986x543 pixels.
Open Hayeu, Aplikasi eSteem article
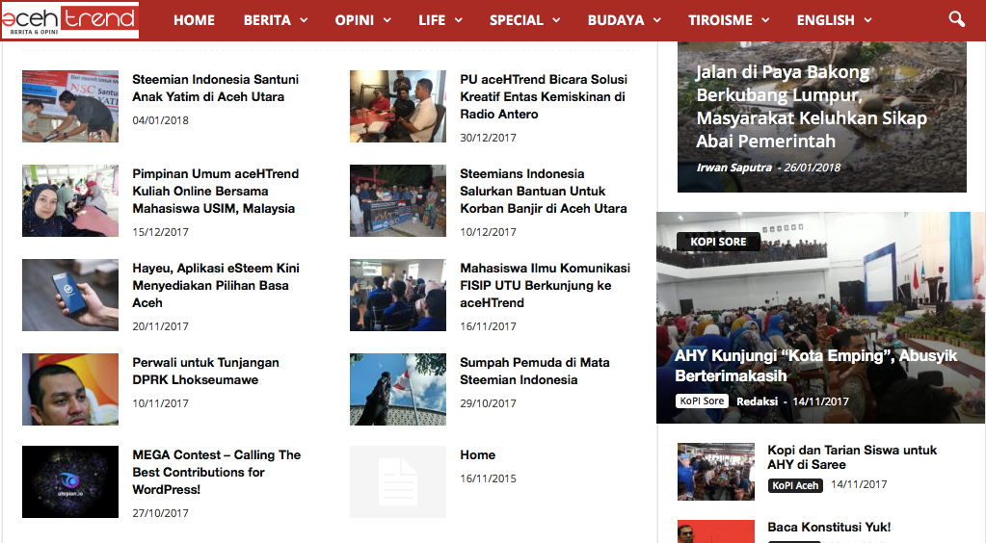coord(216,285)
